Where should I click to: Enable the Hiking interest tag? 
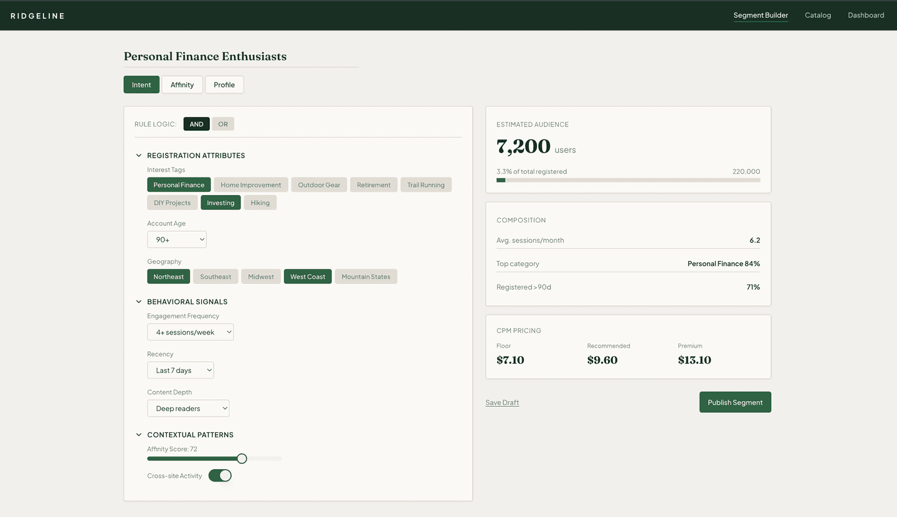260,202
